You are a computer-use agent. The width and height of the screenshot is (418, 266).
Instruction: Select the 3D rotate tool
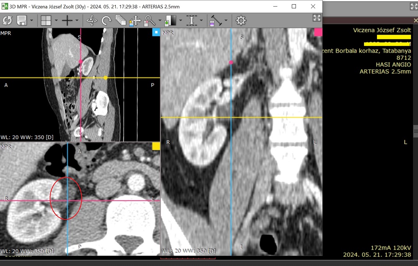(x=92, y=20)
